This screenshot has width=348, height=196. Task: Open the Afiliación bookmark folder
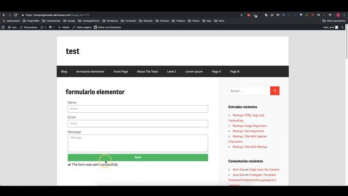click(146, 21)
